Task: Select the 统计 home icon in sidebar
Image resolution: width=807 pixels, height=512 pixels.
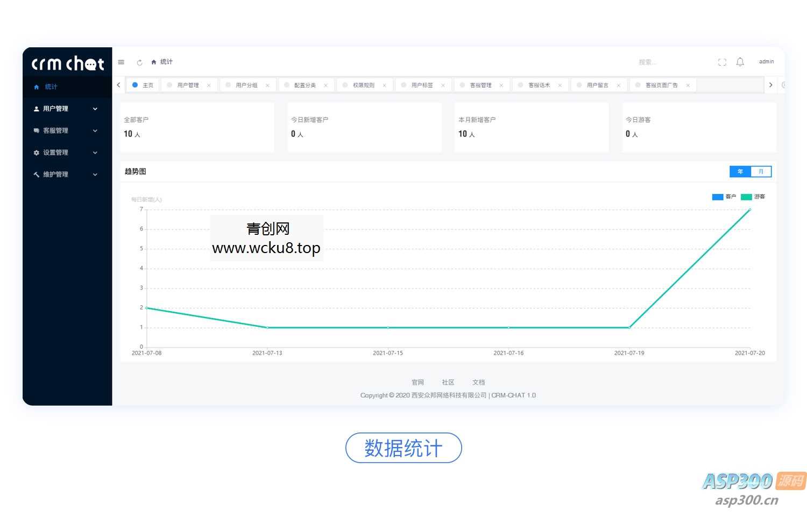Action: (x=36, y=86)
